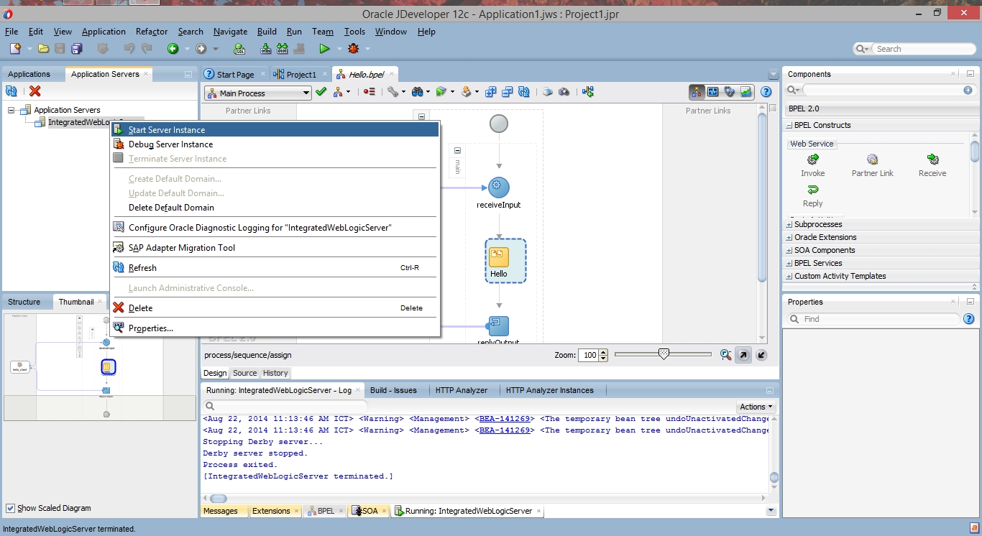The width and height of the screenshot is (982, 536).
Task: Expand the Oracle Extensions section
Action: point(789,238)
